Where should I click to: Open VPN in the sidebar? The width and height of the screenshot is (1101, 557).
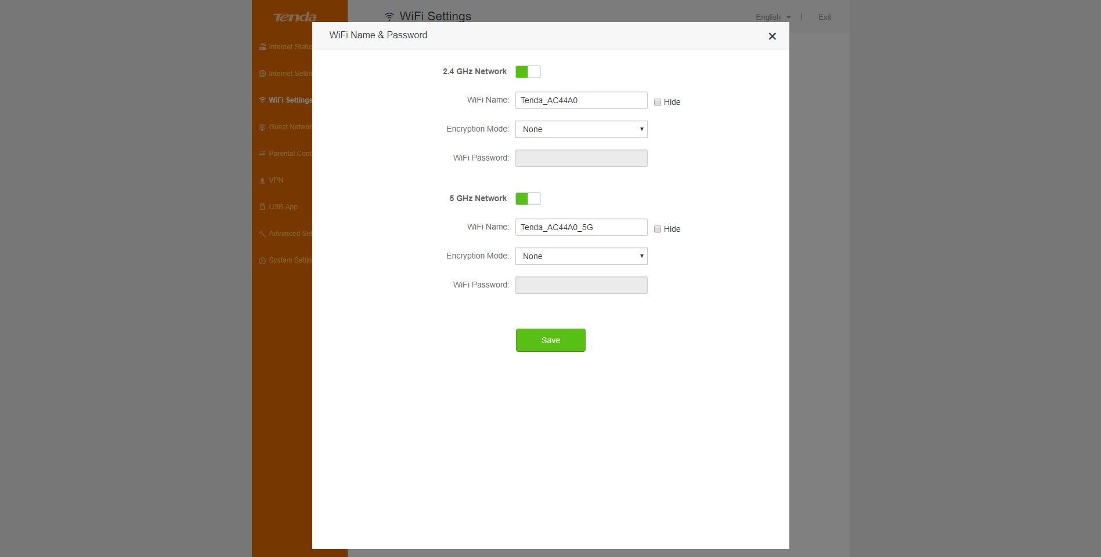(x=271, y=180)
